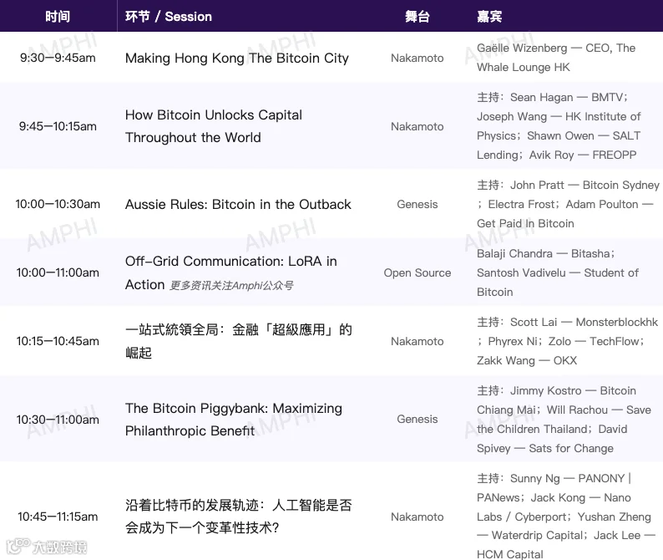Viewport: 663px width, 560px height.
Task: Select Making Hong Kong The Bitcoin City session
Action: tap(237, 58)
